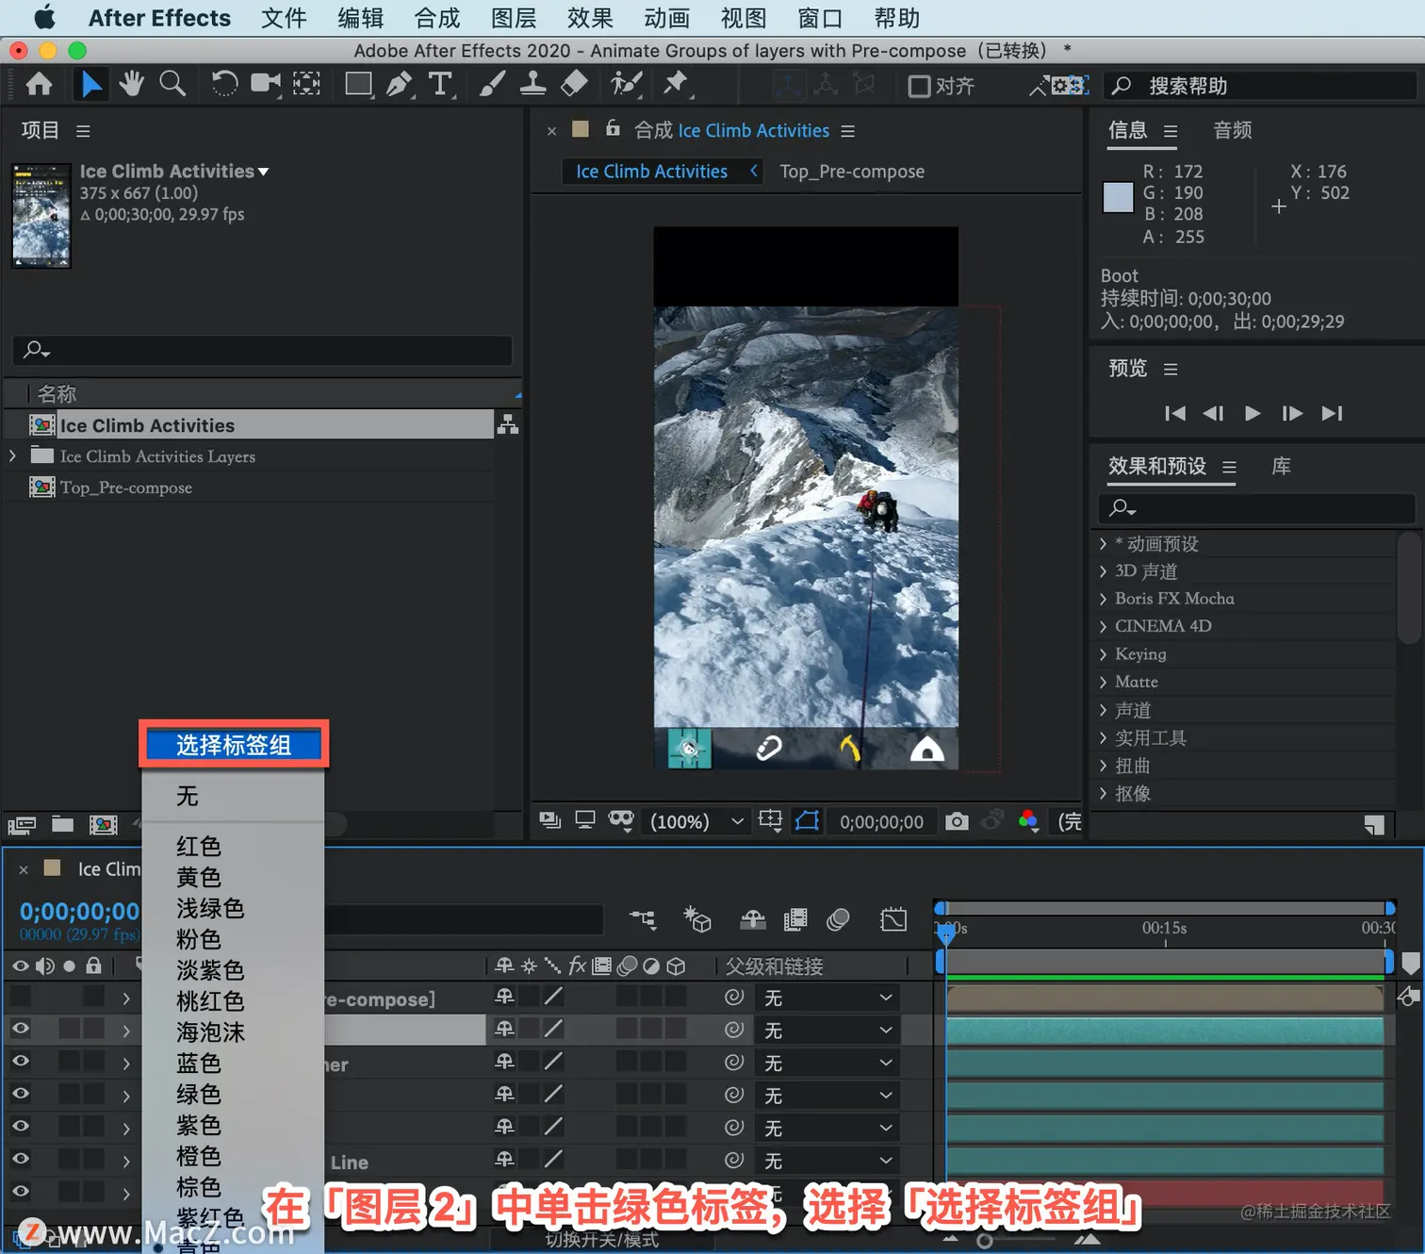Select the Unified Camera tool
Image resolution: width=1425 pixels, height=1254 pixels.
(266, 85)
